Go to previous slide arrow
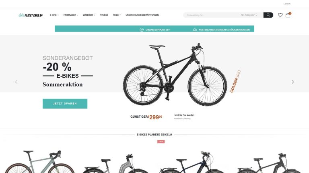309x173 pixels. point(16,82)
